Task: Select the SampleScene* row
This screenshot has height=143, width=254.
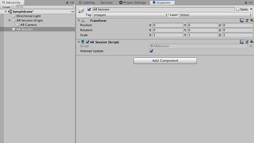Action: tap(38, 12)
